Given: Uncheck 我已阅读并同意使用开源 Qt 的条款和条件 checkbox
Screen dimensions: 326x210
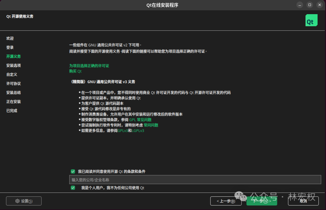Looking at the screenshot, I should 73,171.
